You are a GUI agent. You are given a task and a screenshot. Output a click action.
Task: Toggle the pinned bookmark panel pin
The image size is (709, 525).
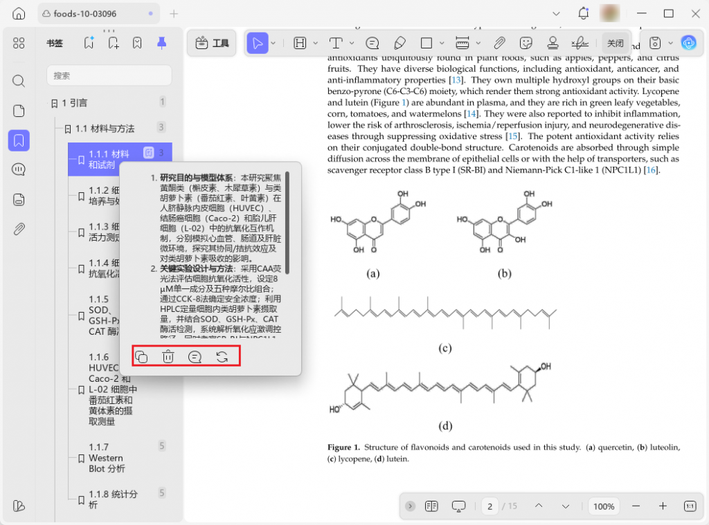point(161,43)
